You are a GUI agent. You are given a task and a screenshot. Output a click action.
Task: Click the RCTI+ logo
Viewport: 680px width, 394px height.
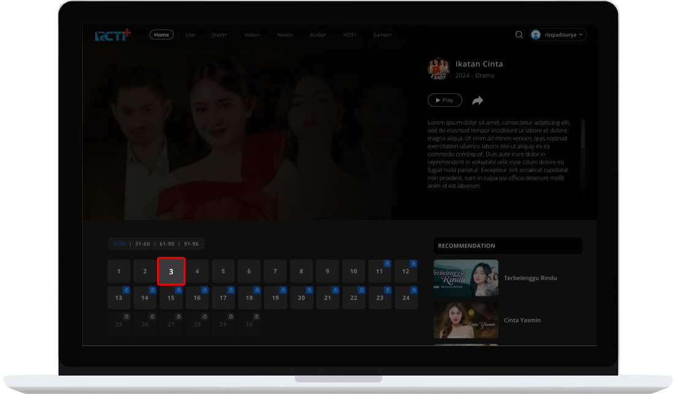coord(113,36)
